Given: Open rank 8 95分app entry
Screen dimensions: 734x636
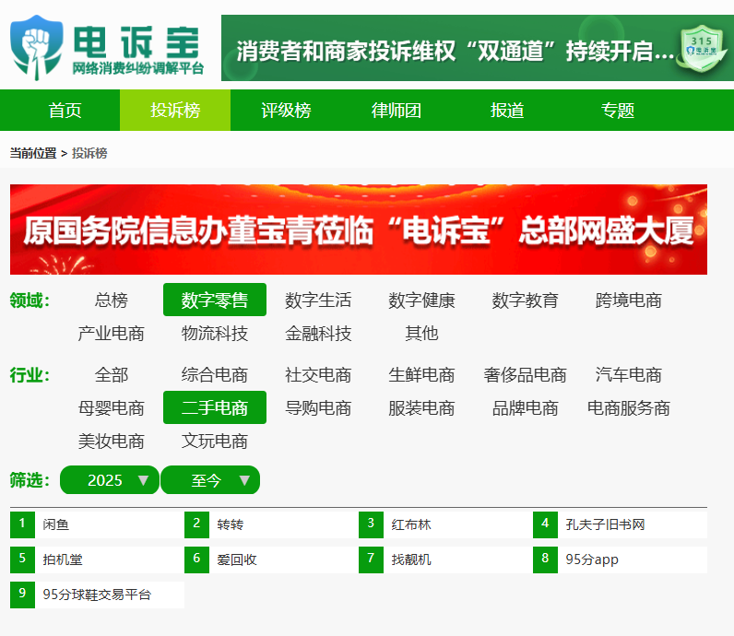Looking at the screenshot, I should coord(620,559).
